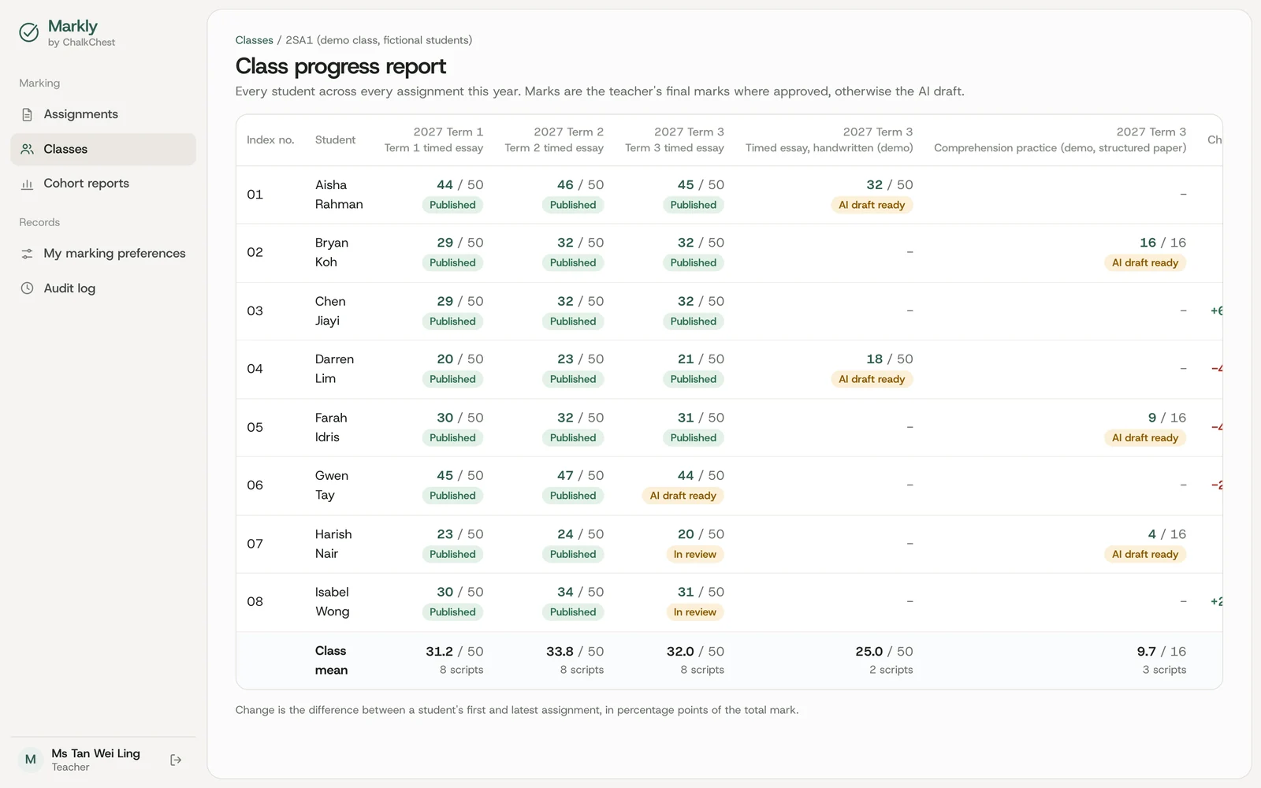Click Aisha Rahman's 32 / 50 handwritten essay mark
The image size is (1261, 788).
[x=889, y=184]
